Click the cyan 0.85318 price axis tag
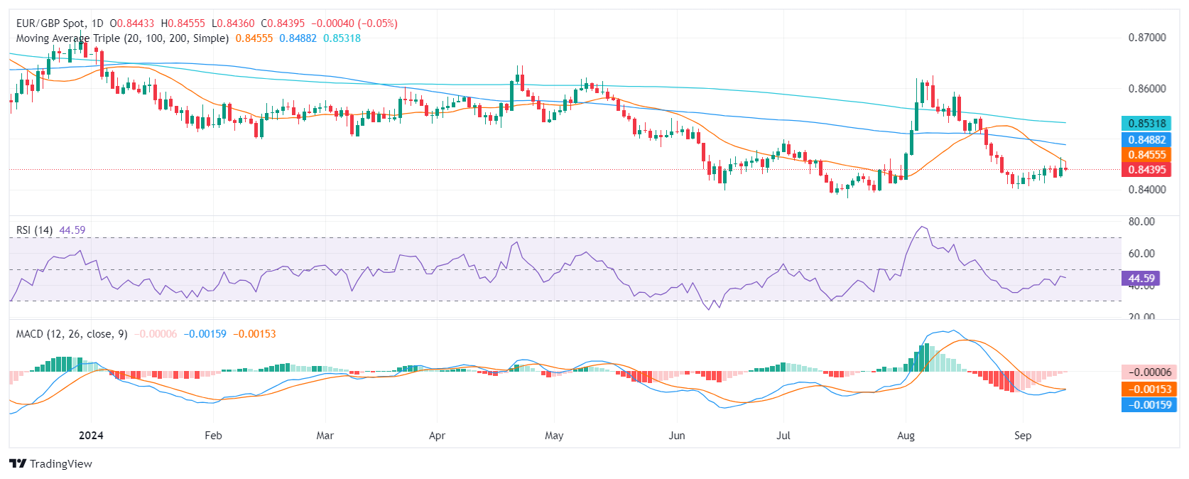 pos(1146,124)
